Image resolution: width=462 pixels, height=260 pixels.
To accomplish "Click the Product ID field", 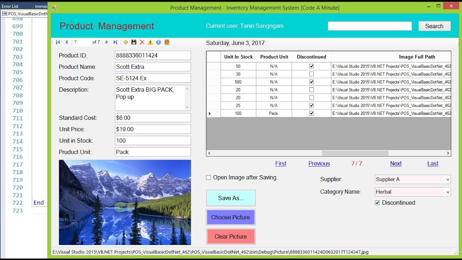I will (153, 55).
